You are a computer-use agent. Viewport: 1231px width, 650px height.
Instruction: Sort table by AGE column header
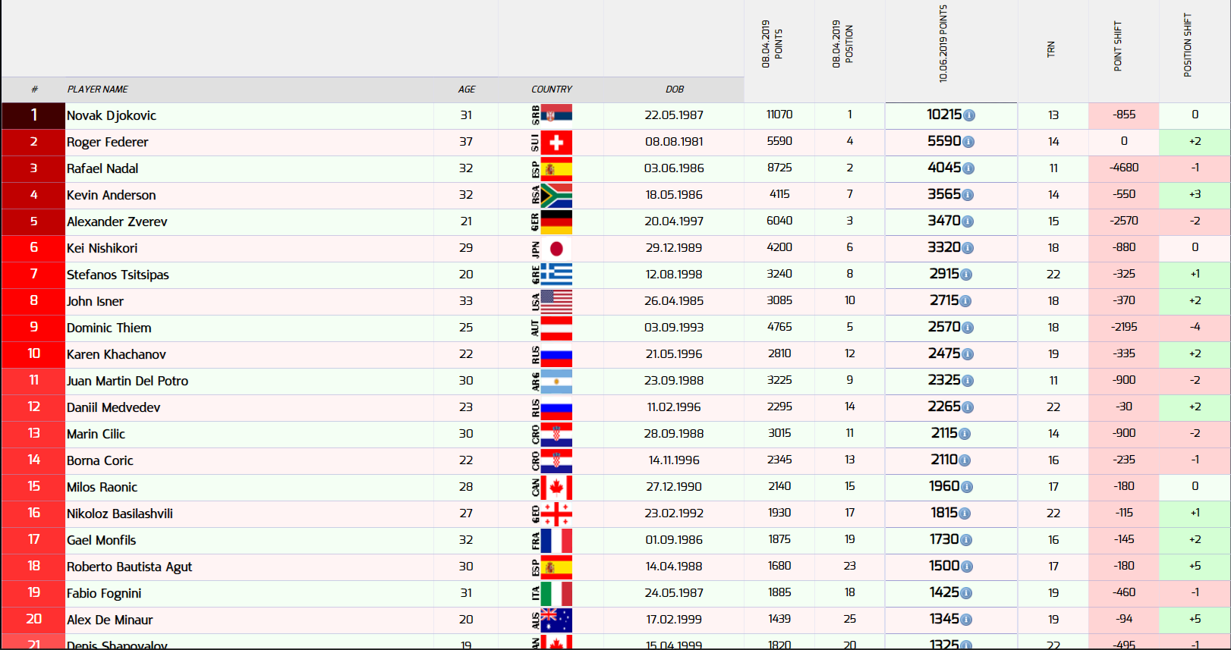pyautogui.click(x=466, y=89)
